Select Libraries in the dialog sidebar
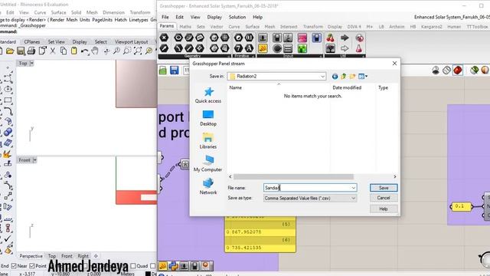Screen dimensions: 490x276 [x=208, y=141]
